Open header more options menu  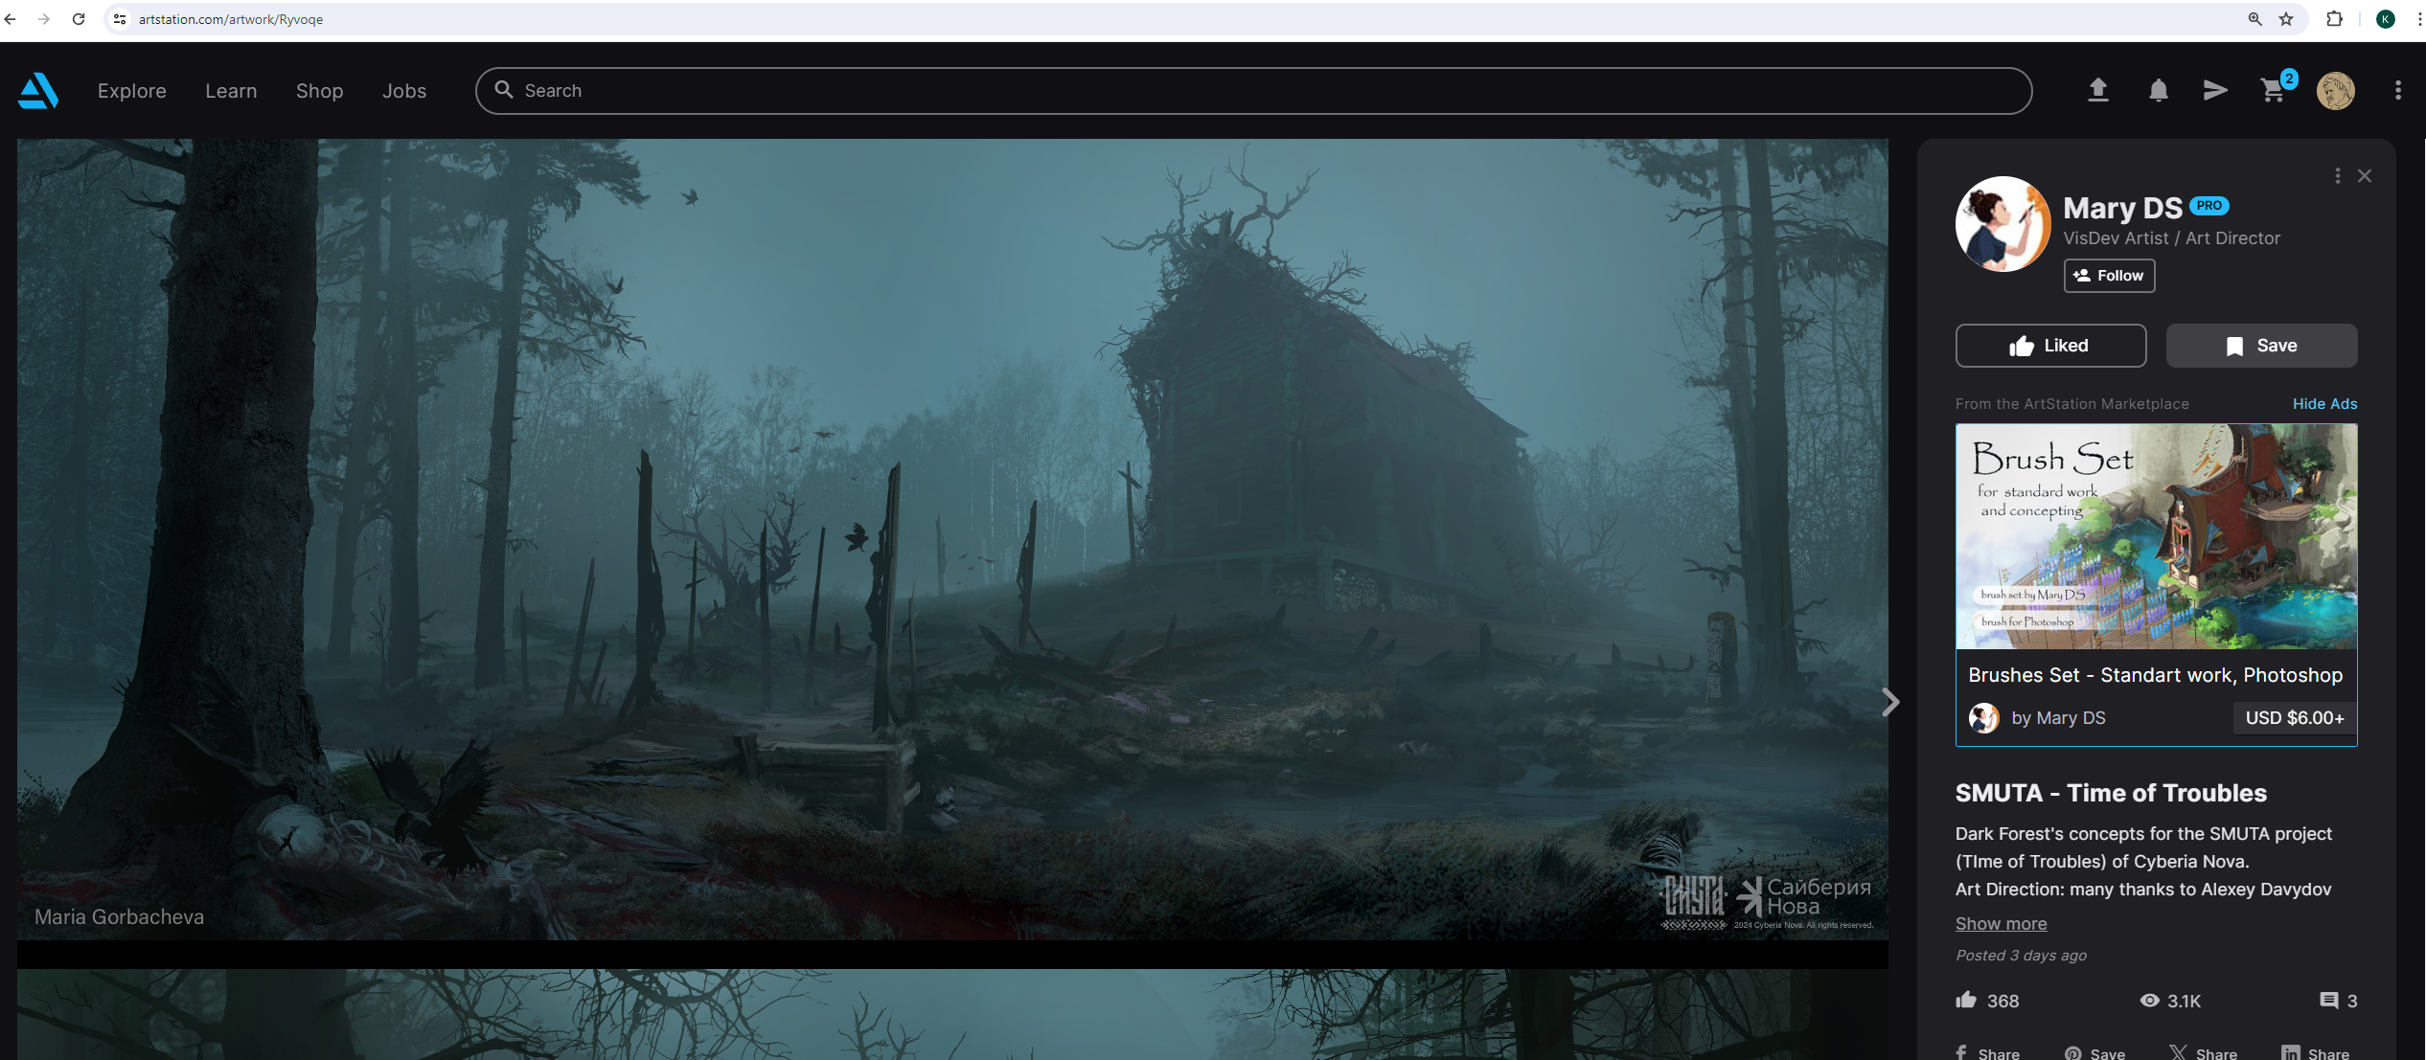pyautogui.click(x=2398, y=90)
